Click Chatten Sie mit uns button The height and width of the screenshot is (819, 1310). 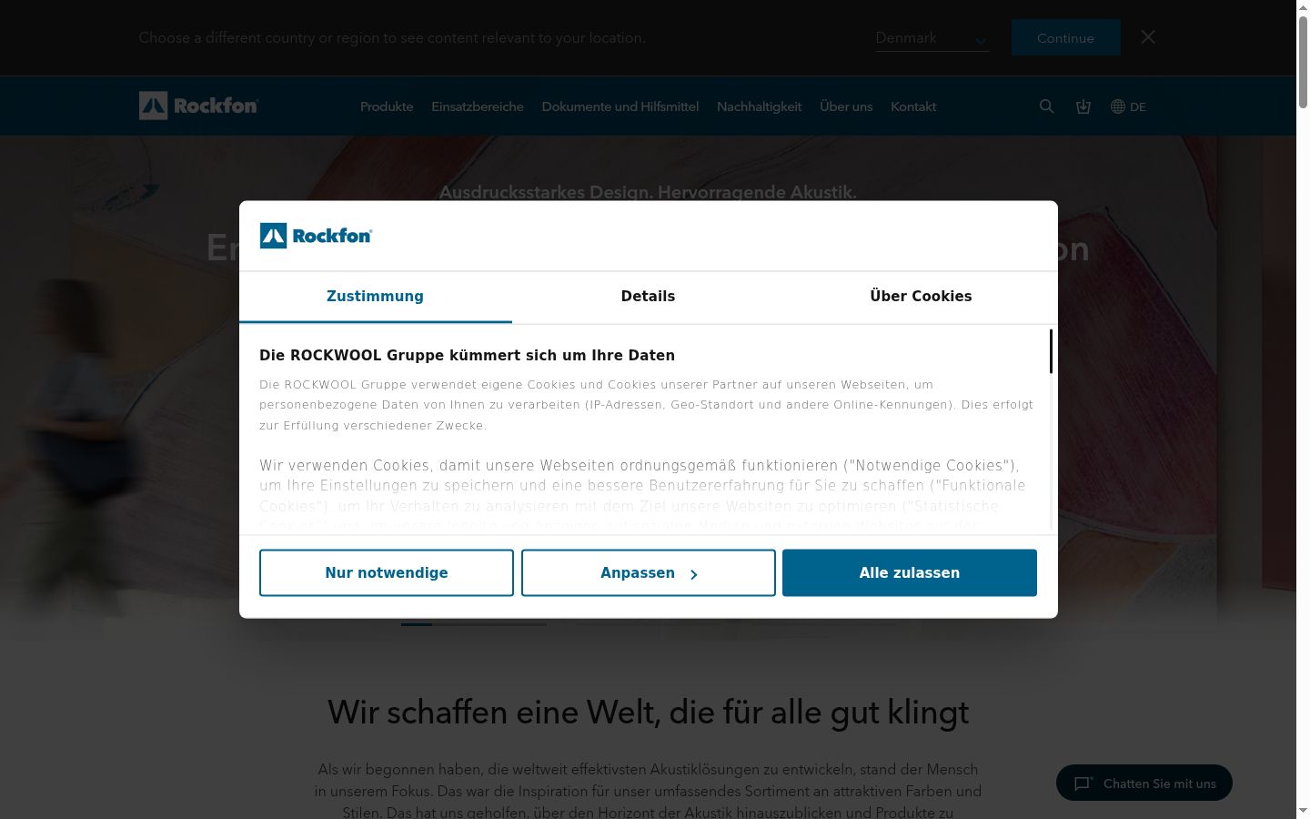coord(1144,783)
